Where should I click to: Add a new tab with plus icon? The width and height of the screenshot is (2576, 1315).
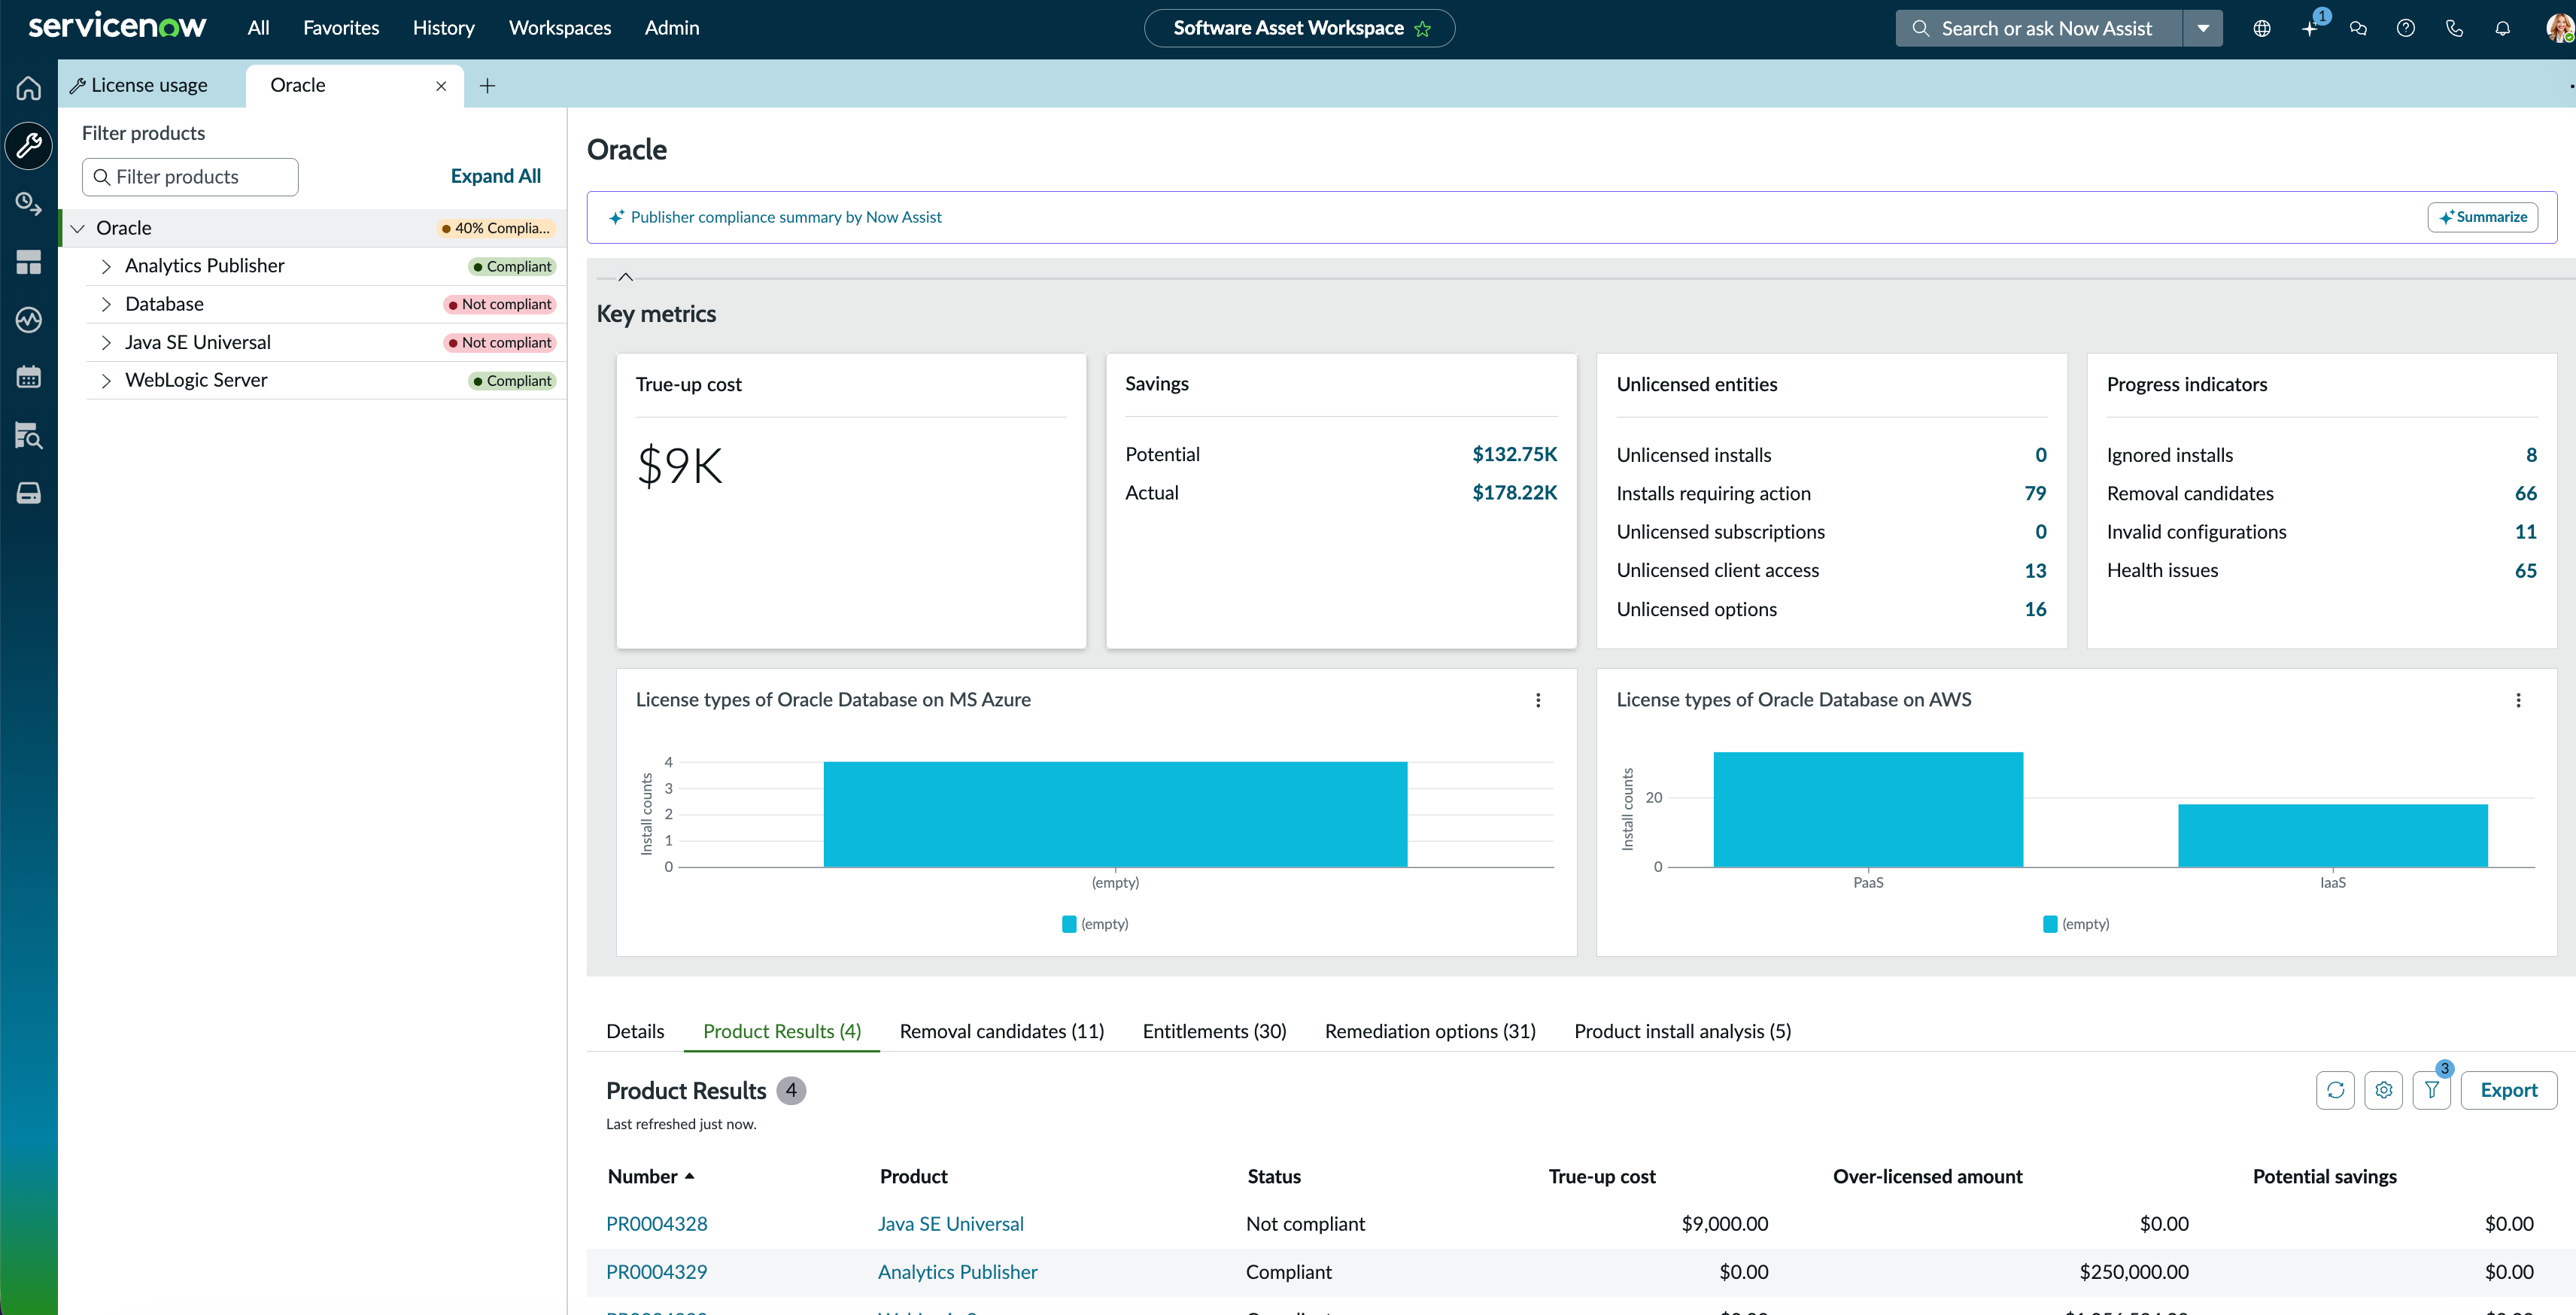pyautogui.click(x=487, y=86)
